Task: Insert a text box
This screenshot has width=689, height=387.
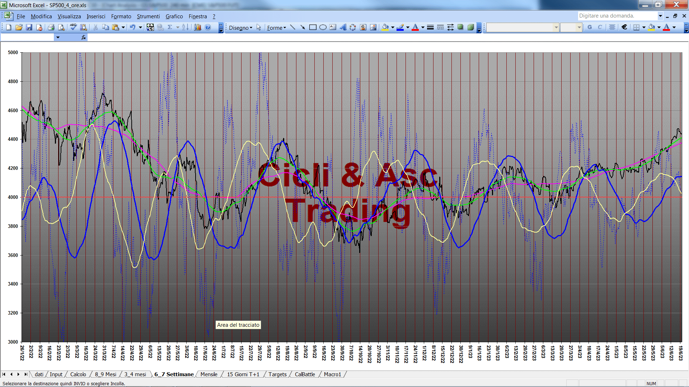Action: click(333, 27)
